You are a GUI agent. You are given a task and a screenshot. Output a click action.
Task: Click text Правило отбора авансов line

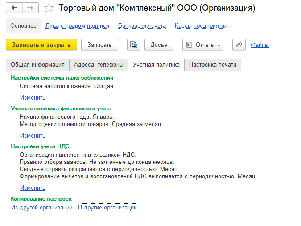[x=97, y=162]
